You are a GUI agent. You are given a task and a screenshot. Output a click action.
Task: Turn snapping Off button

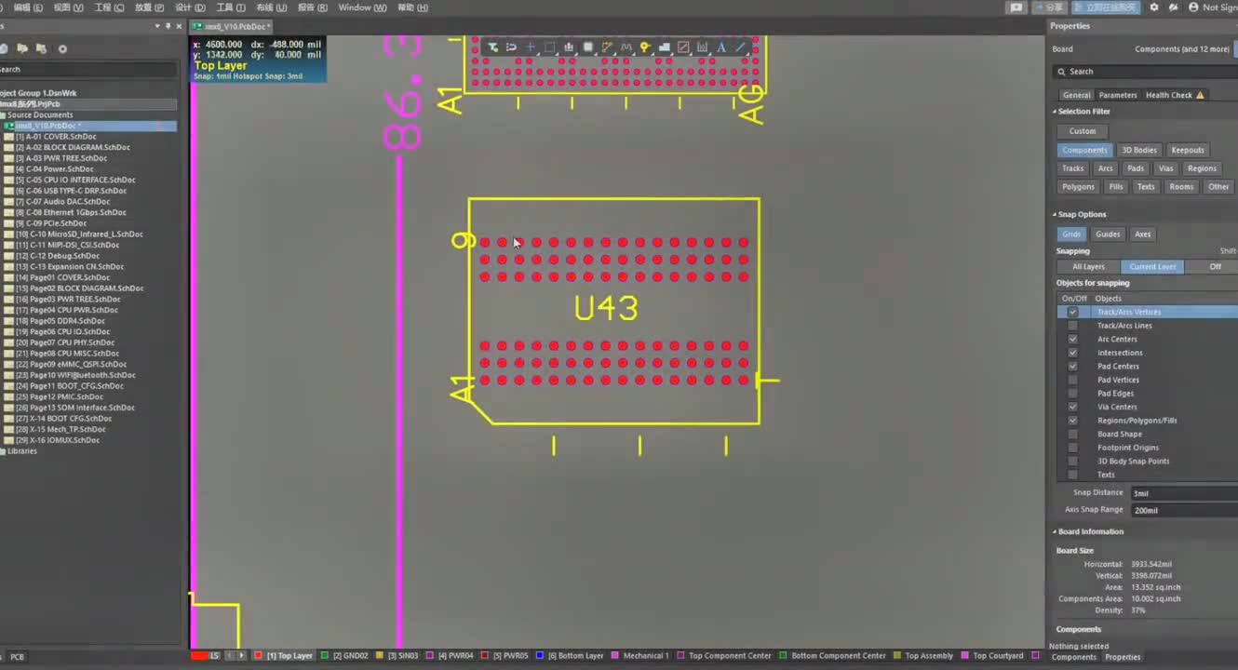[x=1215, y=267]
